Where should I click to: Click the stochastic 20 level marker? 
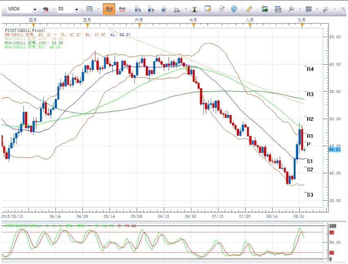point(332,253)
